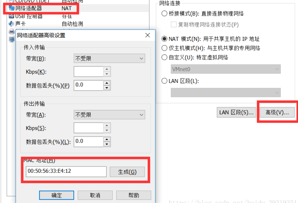
Task: Select host-only mode radio button
Action: pos(164,48)
